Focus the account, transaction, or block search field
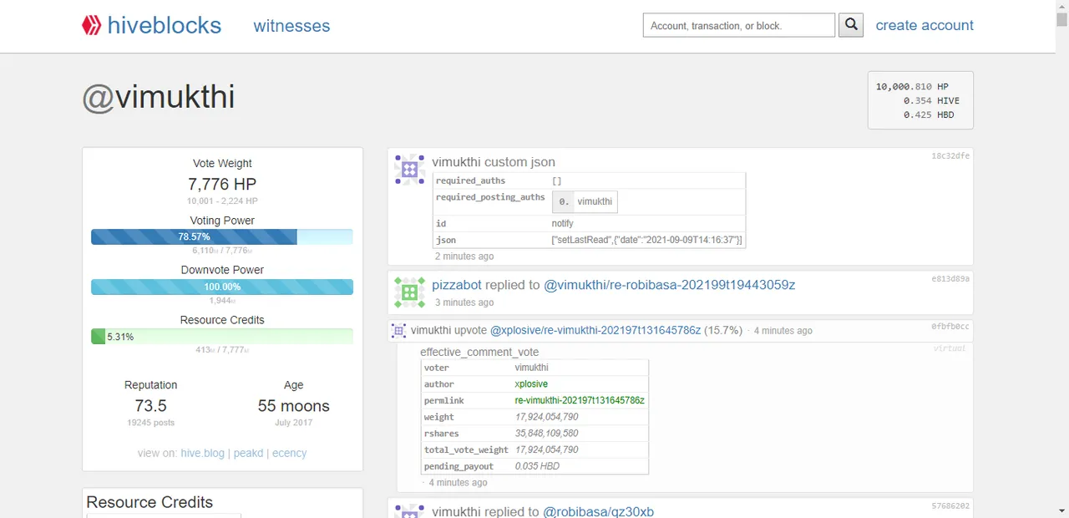 point(739,25)
